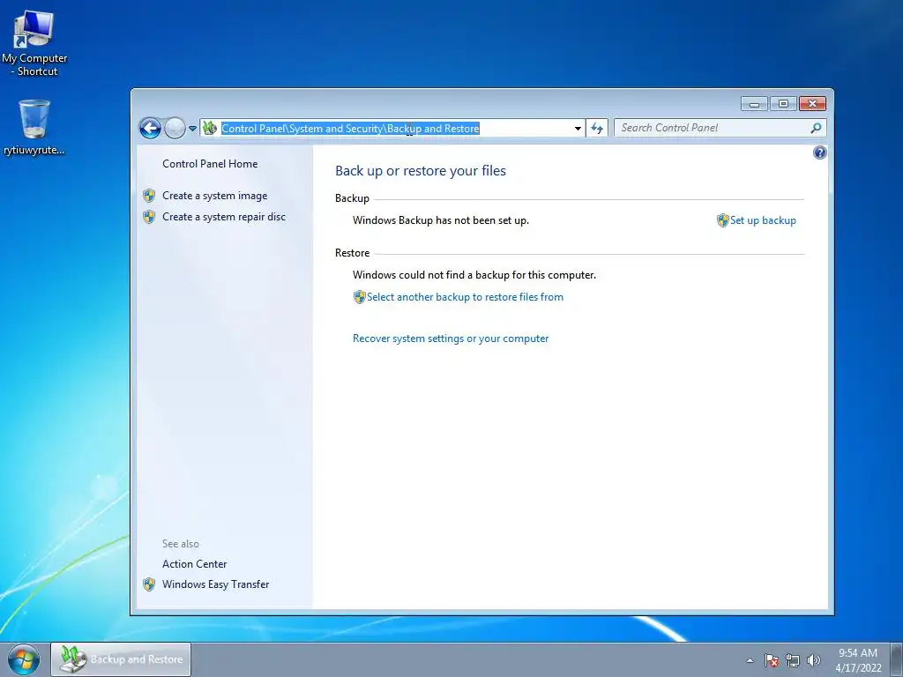Open Windows Easy Transfer
The image size is (903, 677).
click(x=215, y=584)
